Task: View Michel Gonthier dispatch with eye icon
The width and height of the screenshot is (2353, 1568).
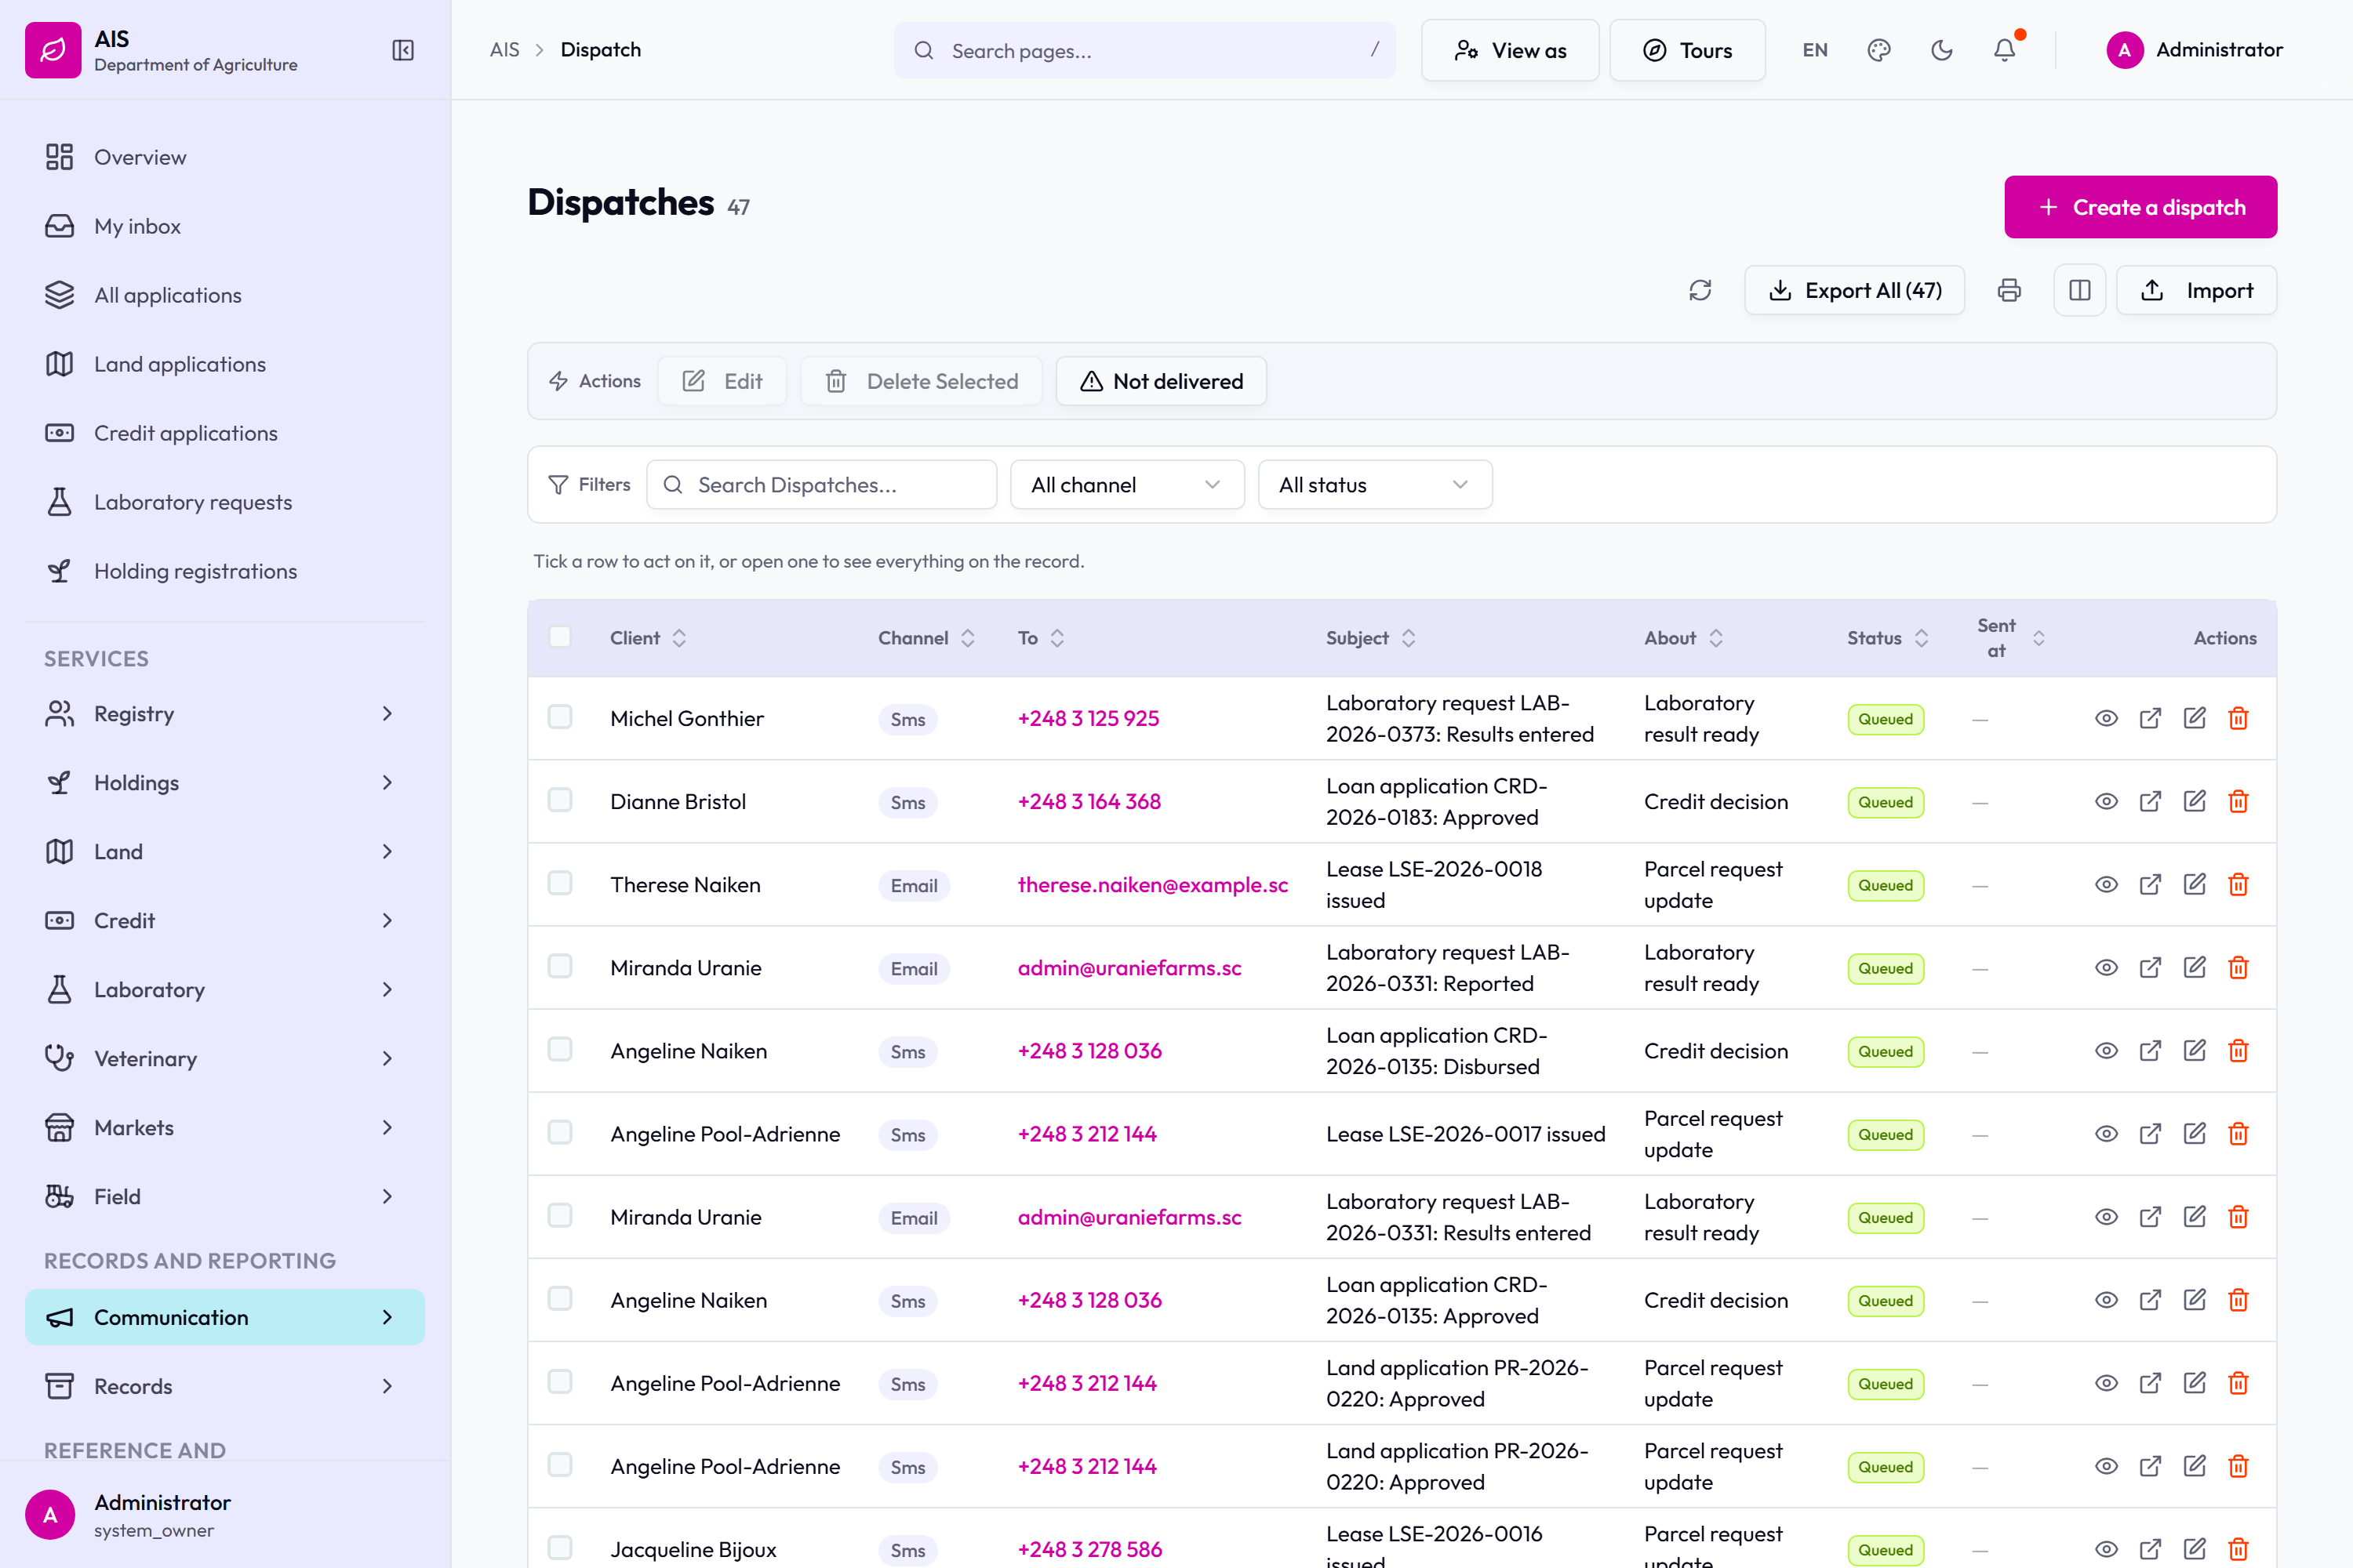Action: click(2107, 718)
